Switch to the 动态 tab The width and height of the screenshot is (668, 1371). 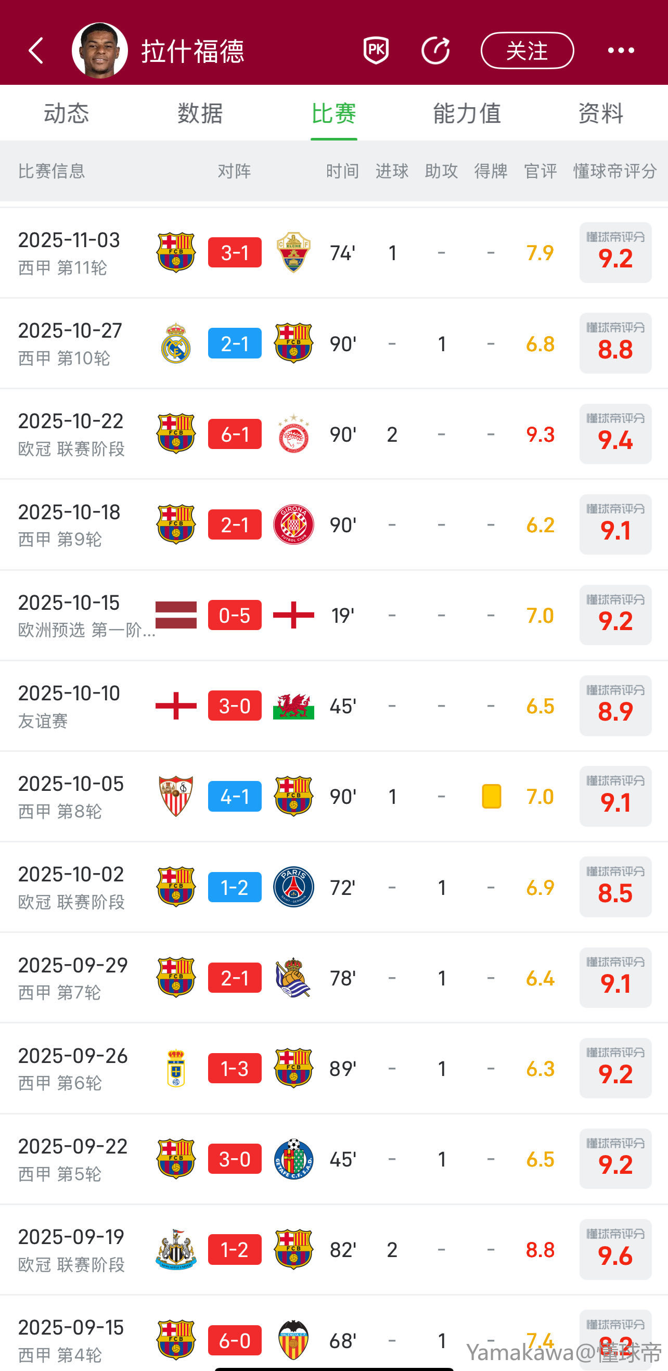pyautogui.click(x=67, y=113)
